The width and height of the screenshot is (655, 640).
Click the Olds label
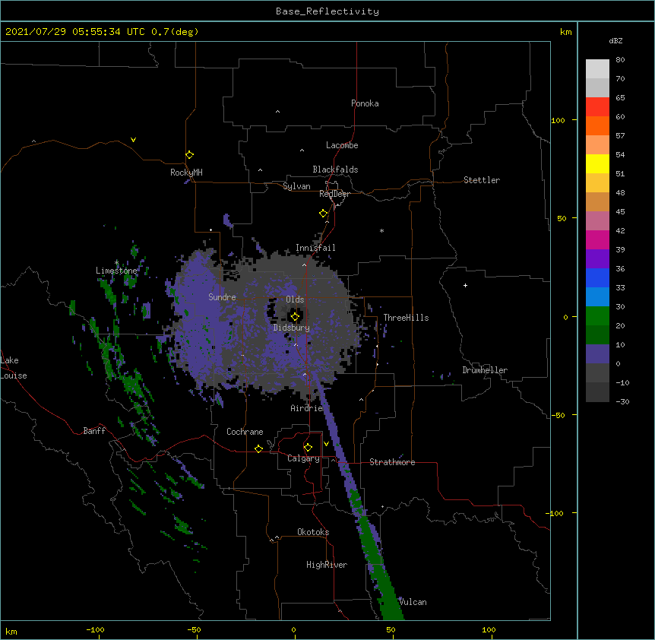click(x=295, y=299)
